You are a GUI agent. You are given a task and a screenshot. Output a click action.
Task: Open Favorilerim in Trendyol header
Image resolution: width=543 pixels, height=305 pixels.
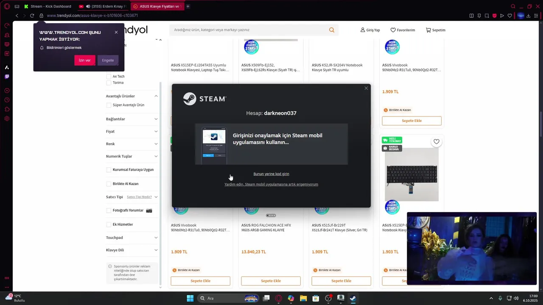pos(403,30)
